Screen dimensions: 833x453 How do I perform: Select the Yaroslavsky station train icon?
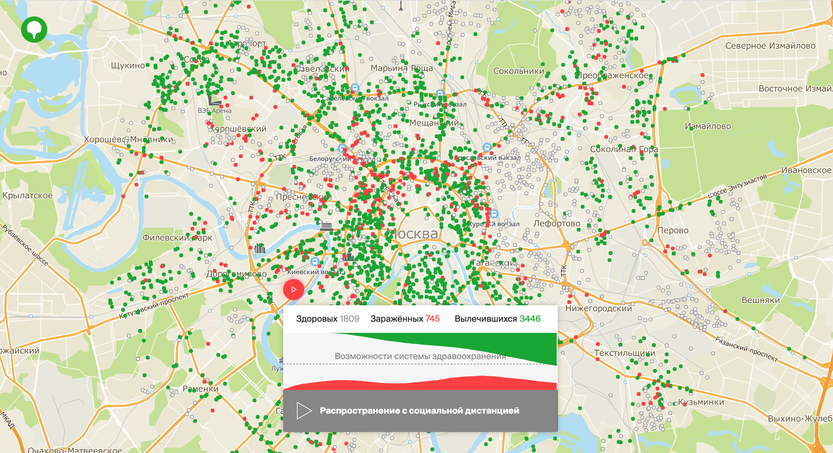pos(487,147)
